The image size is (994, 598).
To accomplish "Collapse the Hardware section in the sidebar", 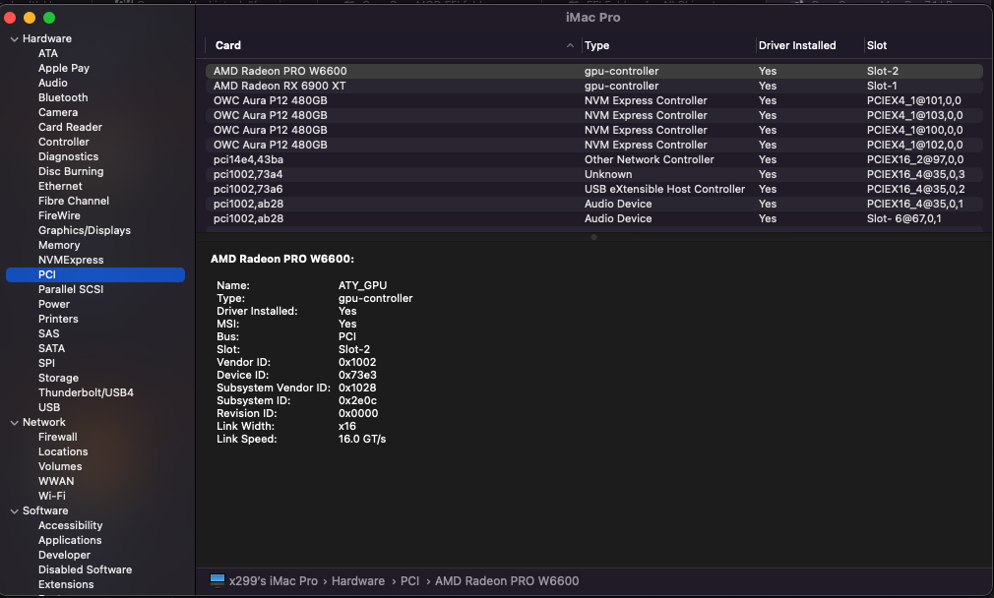I will point(14,38).
